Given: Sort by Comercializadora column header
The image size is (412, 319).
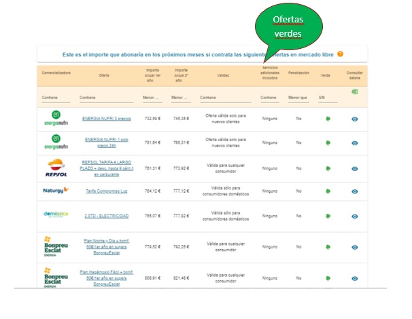Looking at the screenshot, I should pyautogui.click(x=56, y=73).
